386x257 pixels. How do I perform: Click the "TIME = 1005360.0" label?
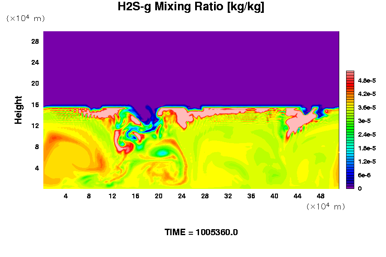click(x=201, y=233)
